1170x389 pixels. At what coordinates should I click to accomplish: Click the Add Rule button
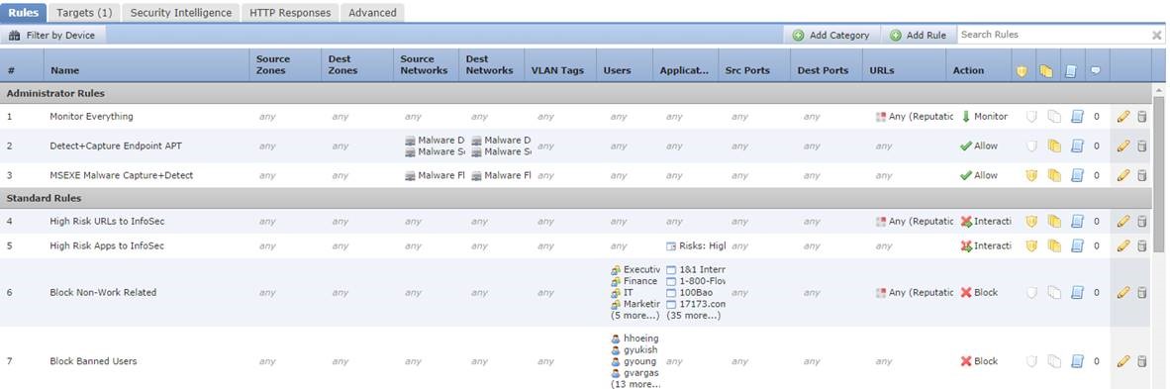[x=918, y=35]
